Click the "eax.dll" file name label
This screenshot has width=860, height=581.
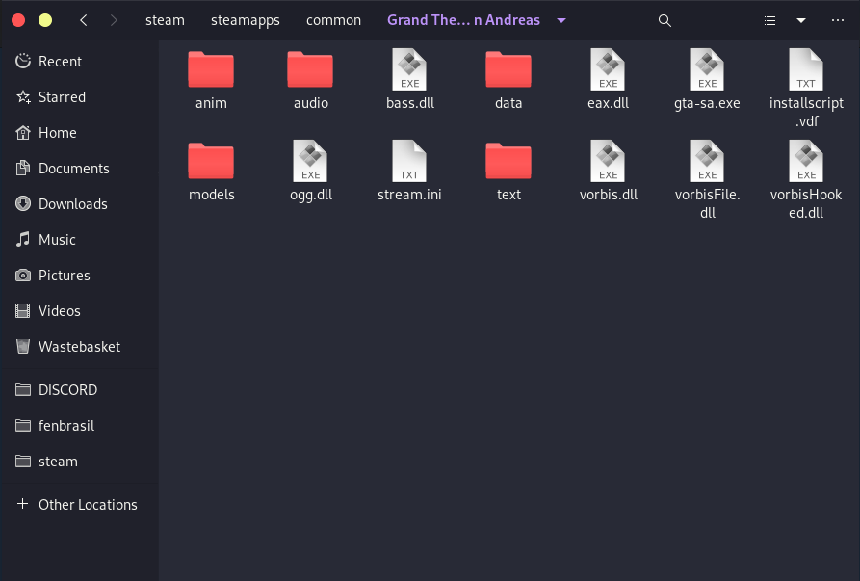click(608, 103)
